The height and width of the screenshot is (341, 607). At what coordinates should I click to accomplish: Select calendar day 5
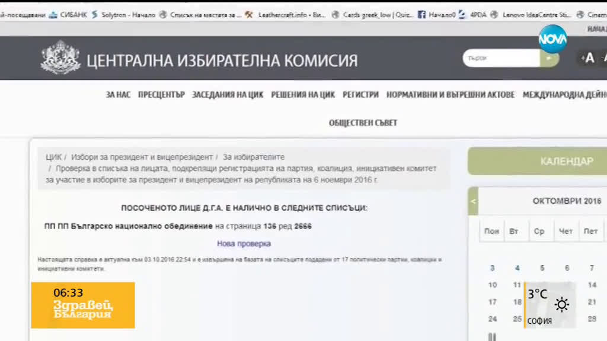542,268
